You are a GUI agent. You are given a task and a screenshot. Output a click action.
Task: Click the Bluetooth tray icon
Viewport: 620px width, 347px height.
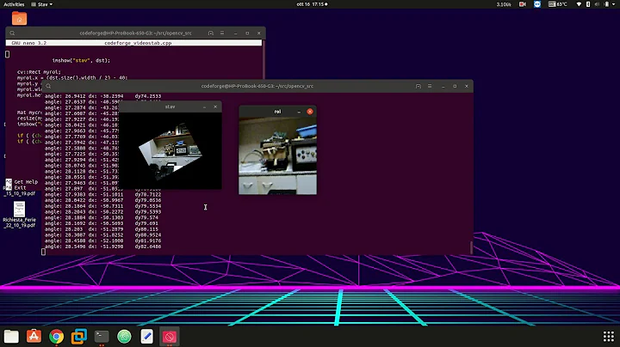click(x=588, y=4)
